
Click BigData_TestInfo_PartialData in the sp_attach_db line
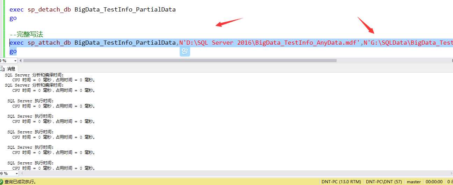pyautogui.click(x=125, y=43)
